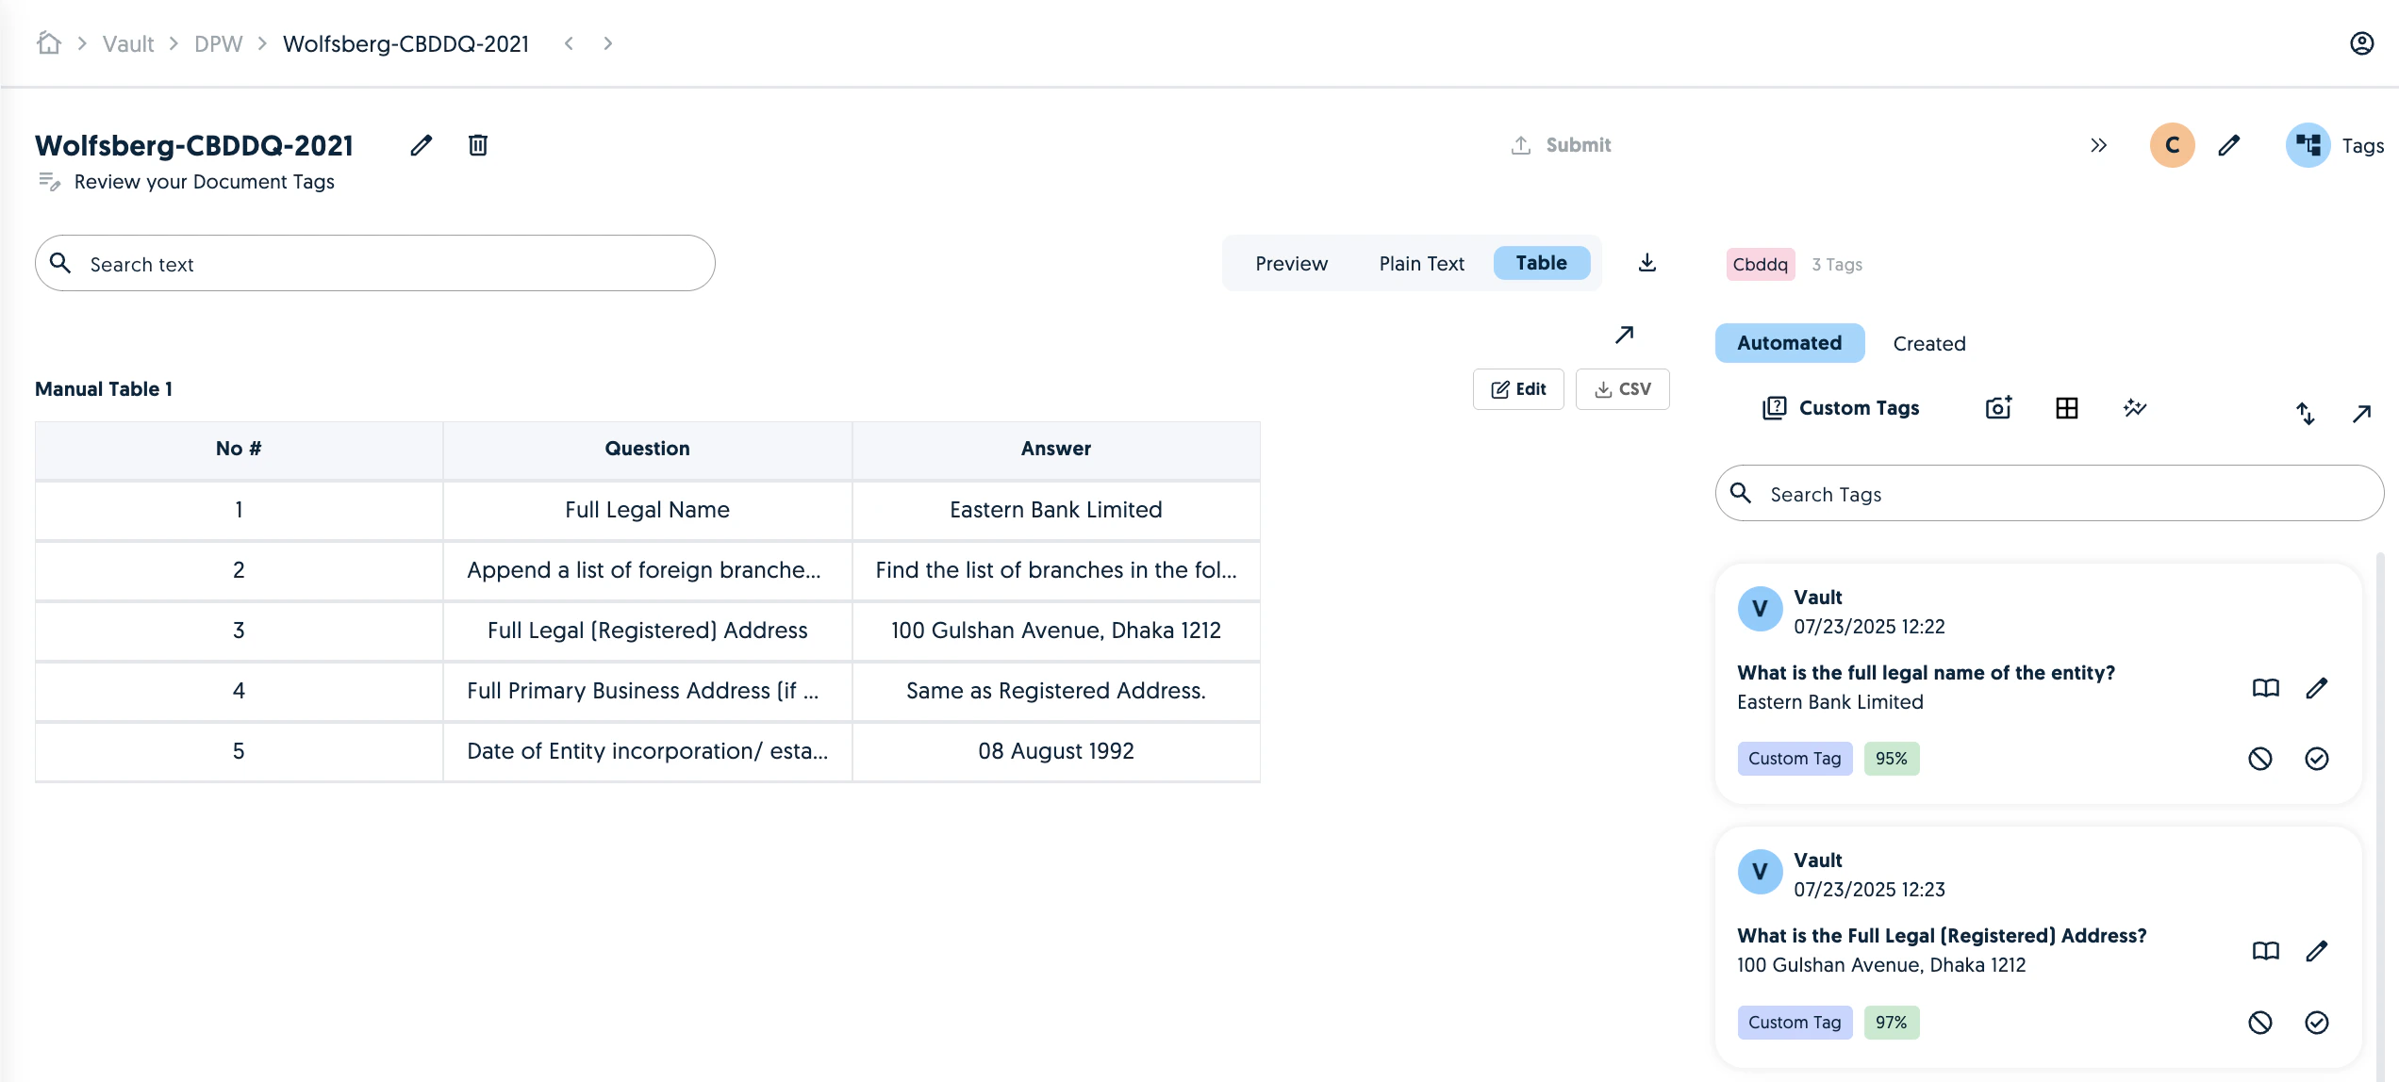Viewport: 2399px width, 1082px height.
Task: Open the user profile icon
Action: [2361, 43]
